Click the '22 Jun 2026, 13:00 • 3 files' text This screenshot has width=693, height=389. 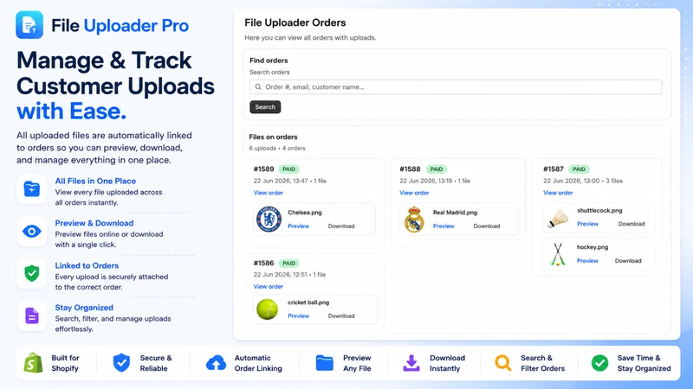[x=583, y=181]
